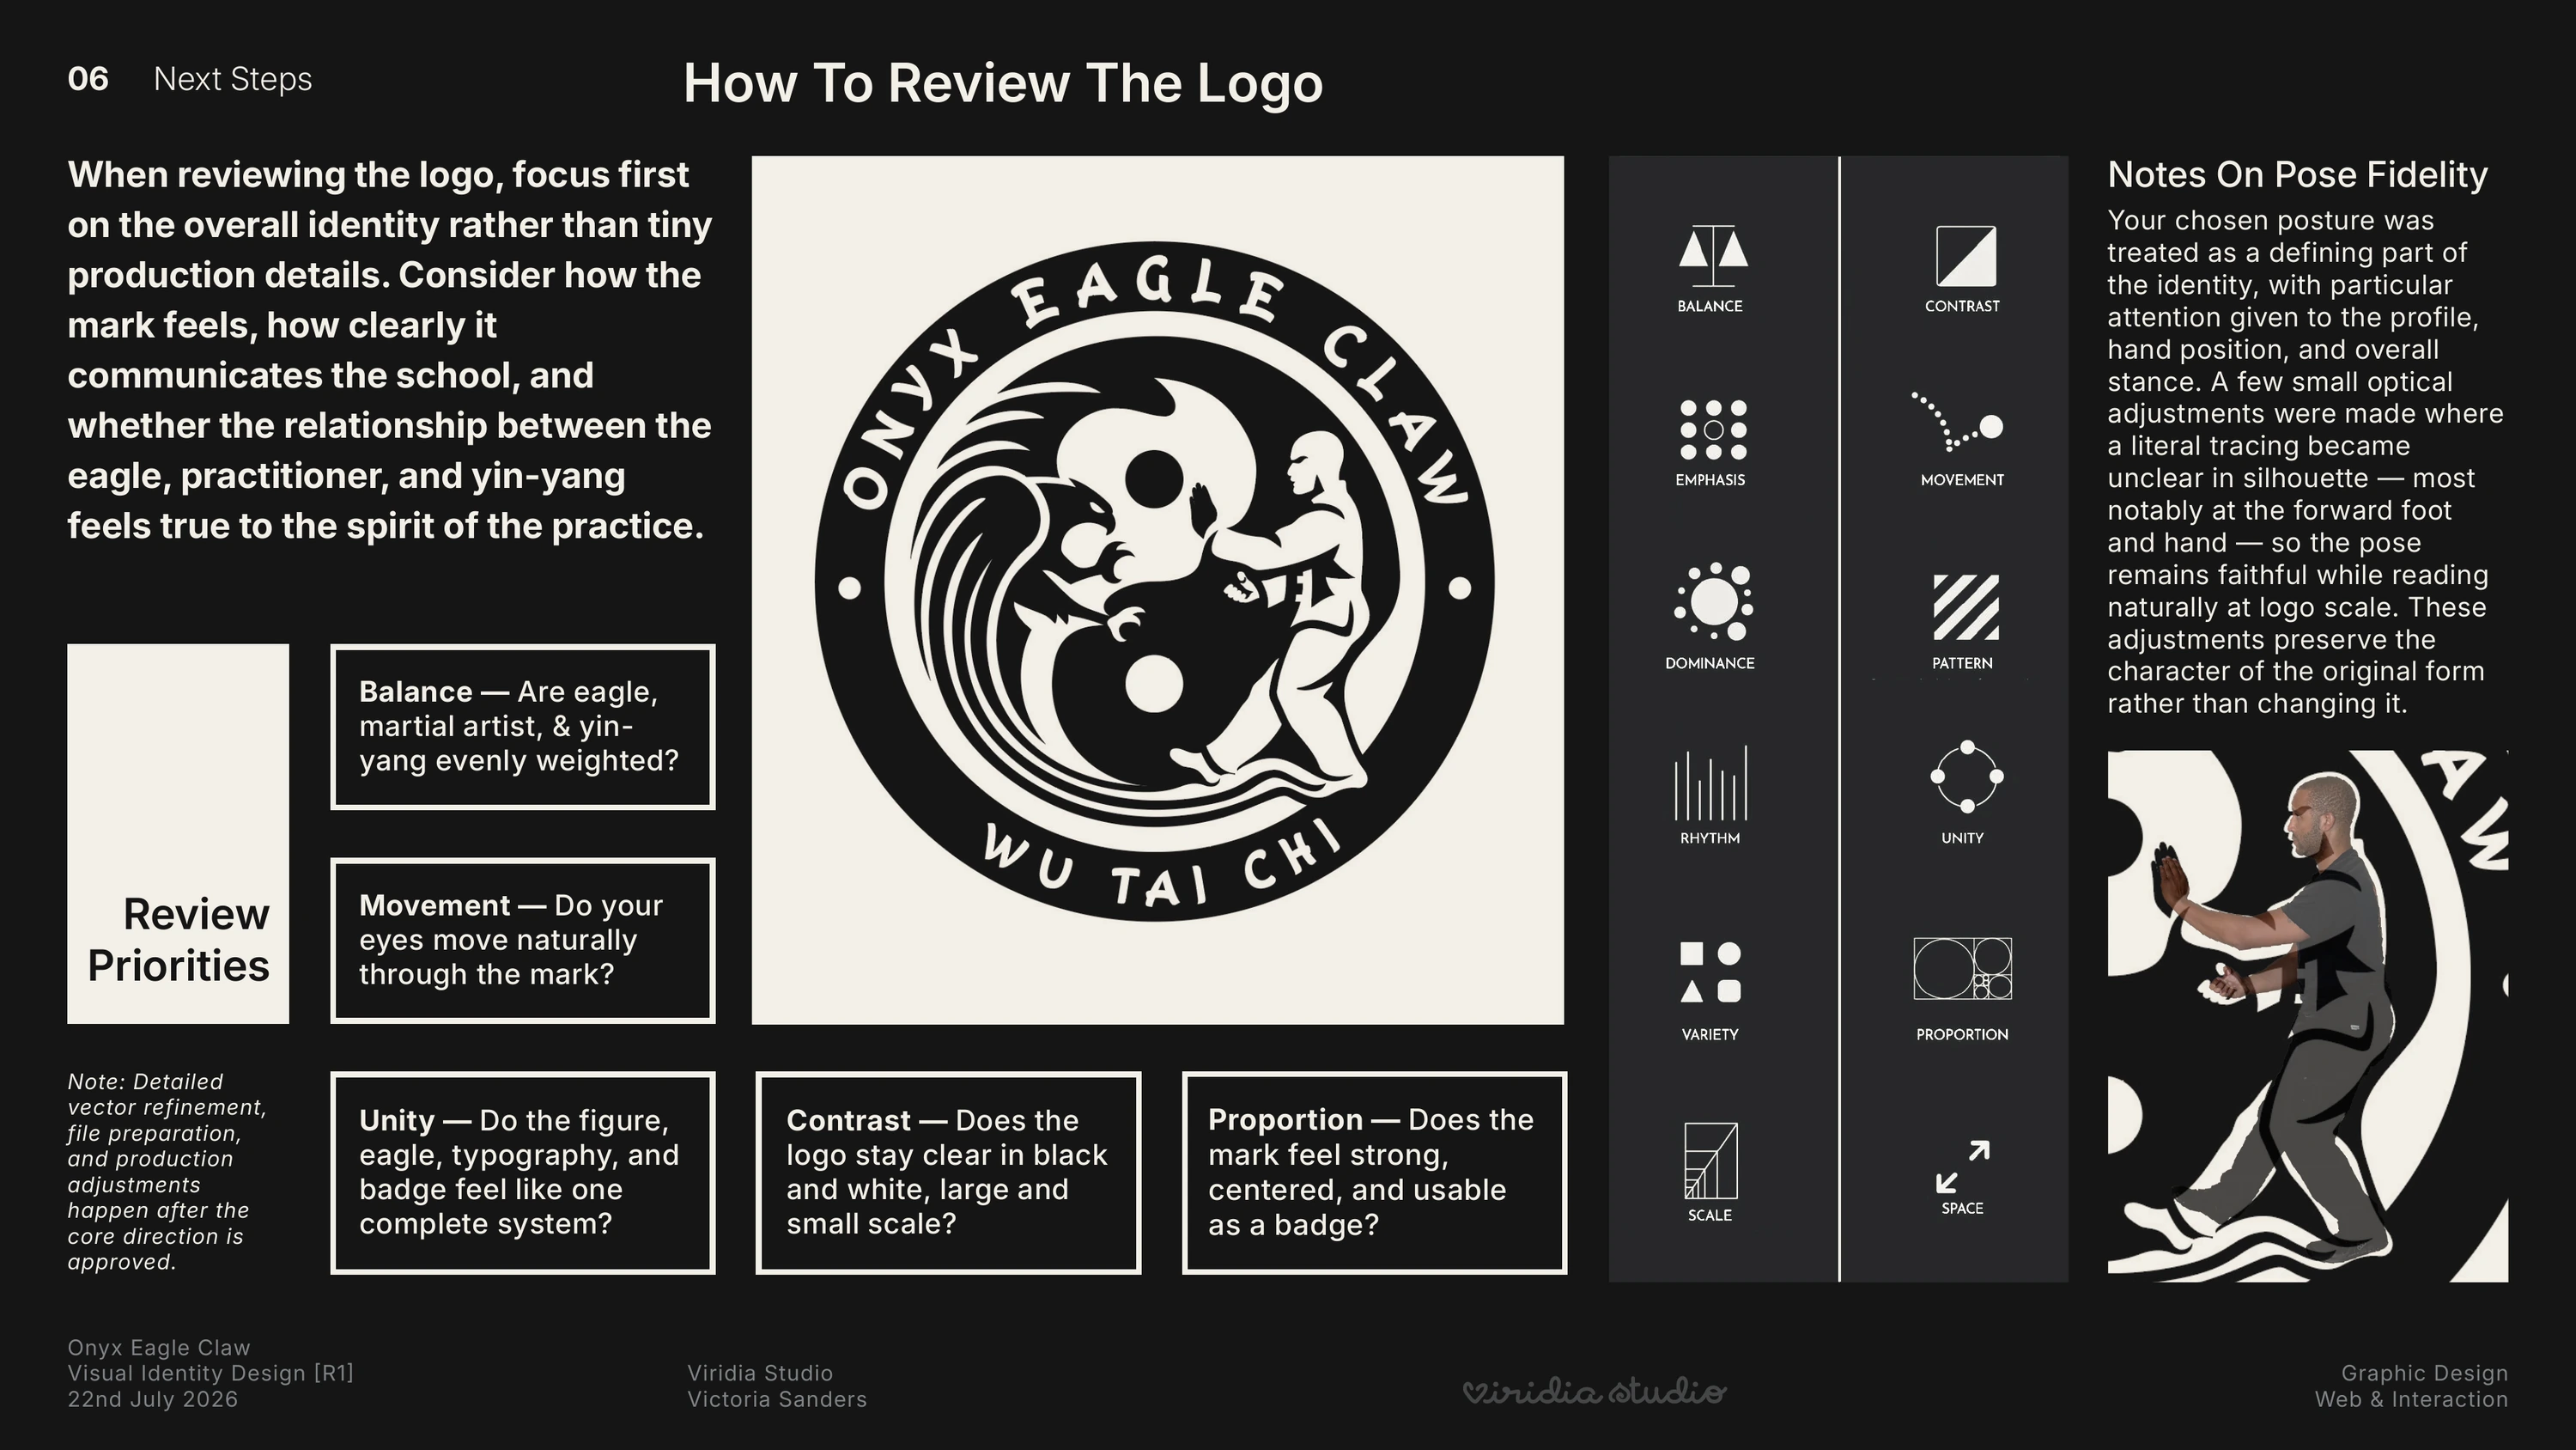This screenshot has width=2576, height=1450.
Task: Click the 'How To Review The Logo' title
Action: (x=1003, y=83)
